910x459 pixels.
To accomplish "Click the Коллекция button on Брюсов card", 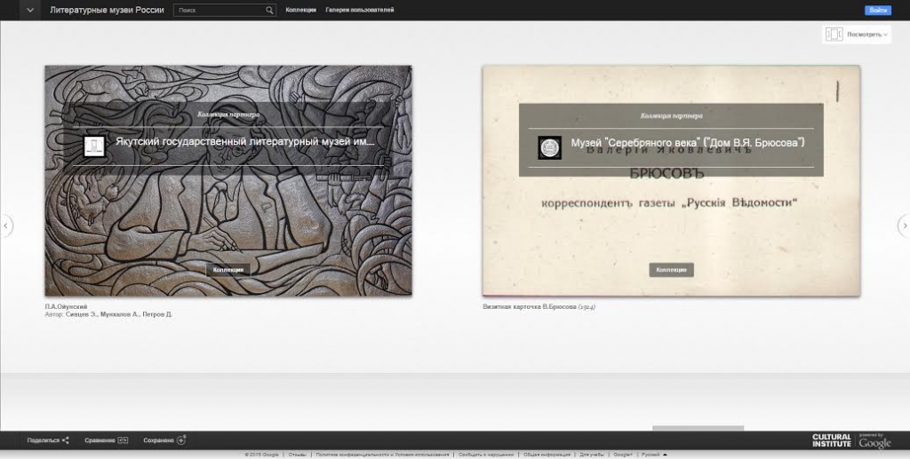I will click(672, 270).
